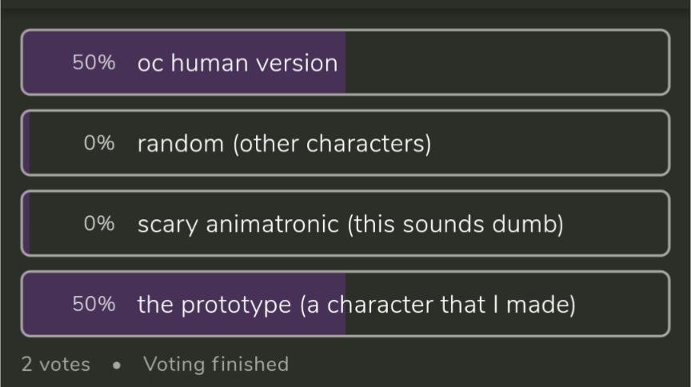Click the bullet separator after 2 votes

[116, 365]
